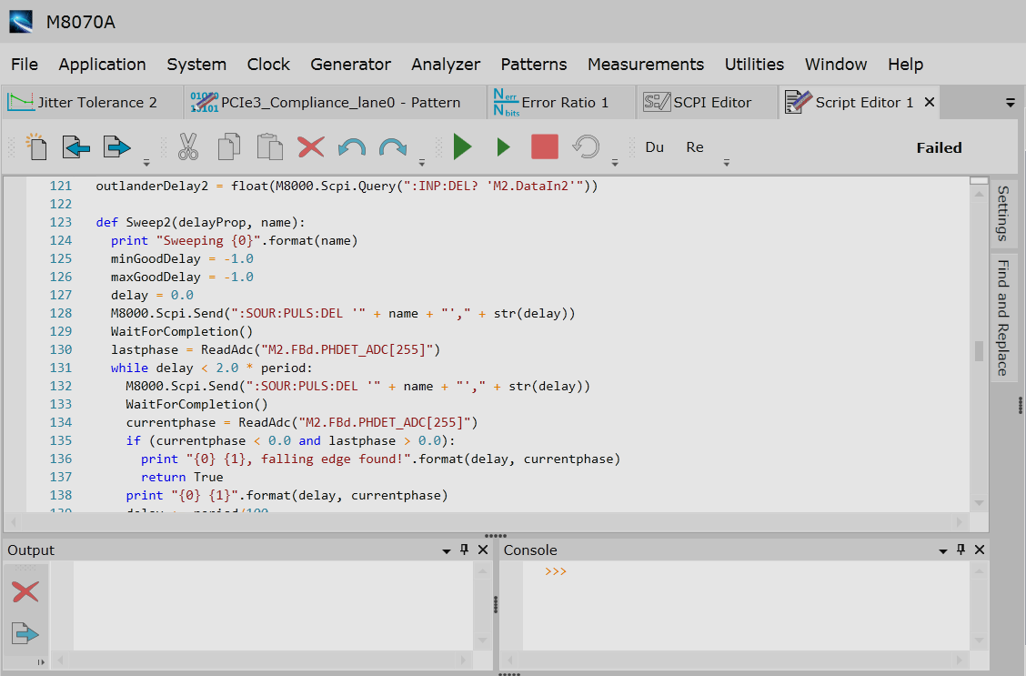Click the Paste clipboard icon
Viewport: 1026px width, 676px height.
click(x=269, y=146)
